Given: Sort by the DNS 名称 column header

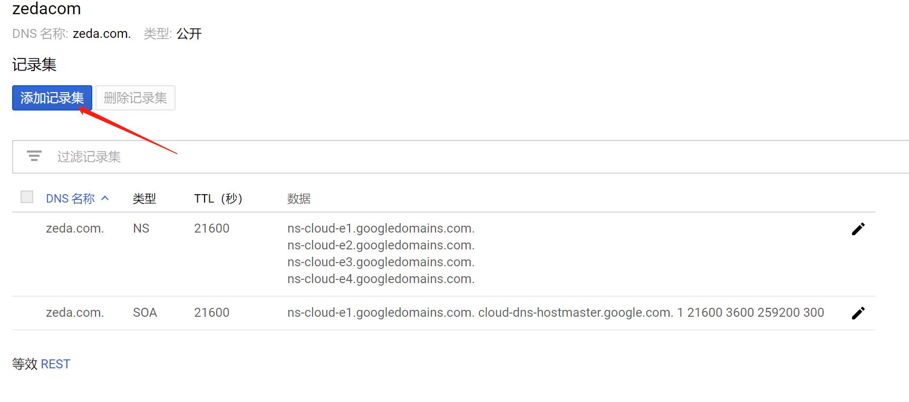Looking at the screenshot, I should click(70, 199).
